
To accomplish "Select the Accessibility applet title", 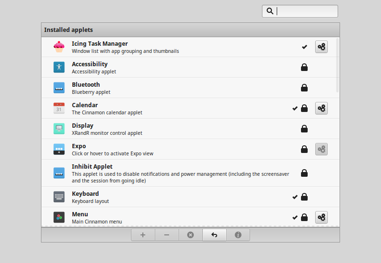I will tap(90, 64).
